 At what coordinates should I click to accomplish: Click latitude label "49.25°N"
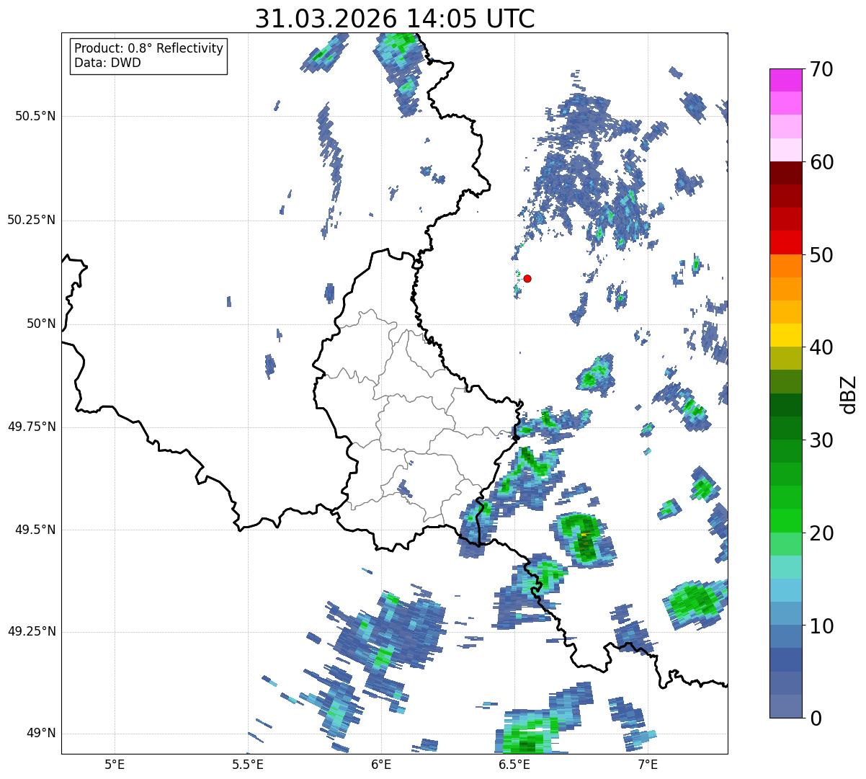tap(32, 632)
